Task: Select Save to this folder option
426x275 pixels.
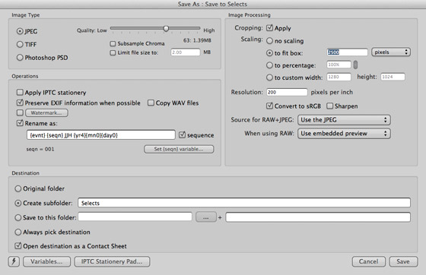Action: tap(18, 217)
